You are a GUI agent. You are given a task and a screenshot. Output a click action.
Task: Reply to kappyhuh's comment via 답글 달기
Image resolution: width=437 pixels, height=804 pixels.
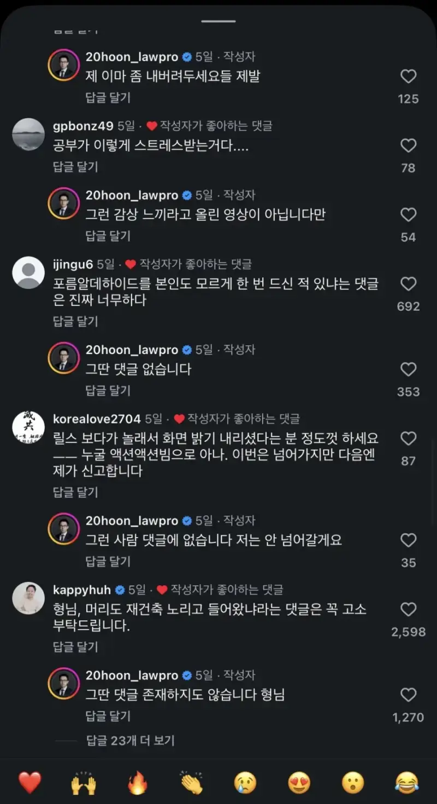75,647
